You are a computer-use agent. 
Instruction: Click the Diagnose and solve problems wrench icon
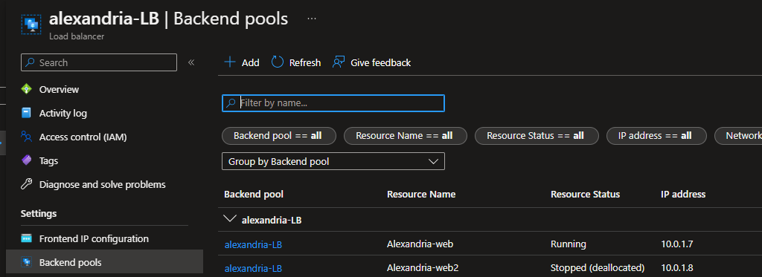(26, 184)
